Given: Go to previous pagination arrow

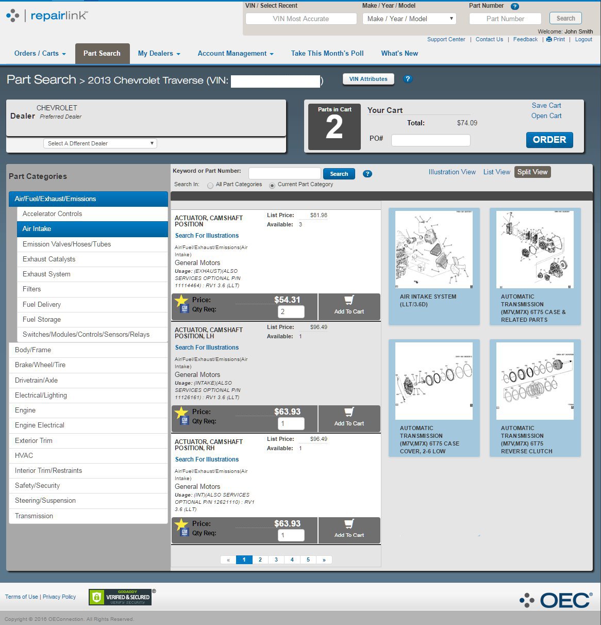Looking at the screenshot, I should (x=228, y=560).
